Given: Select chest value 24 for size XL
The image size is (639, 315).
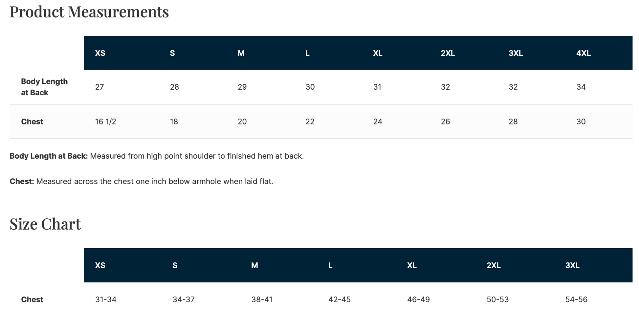Looking at the screenshot, I should click(x=378, y=122).
